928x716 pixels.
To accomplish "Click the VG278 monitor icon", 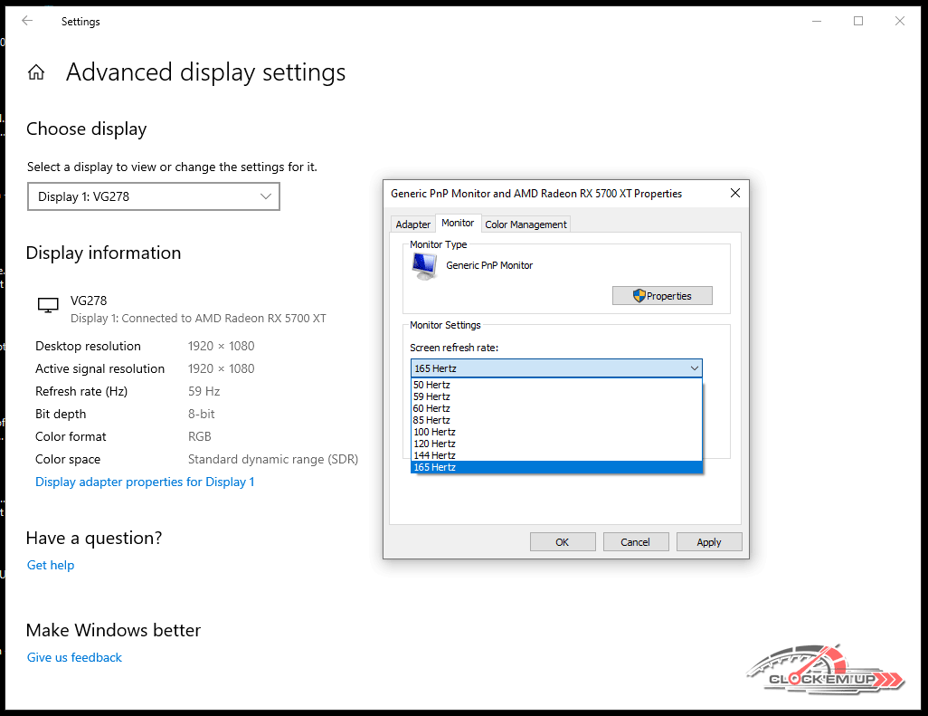I will (x=48, y=305).
